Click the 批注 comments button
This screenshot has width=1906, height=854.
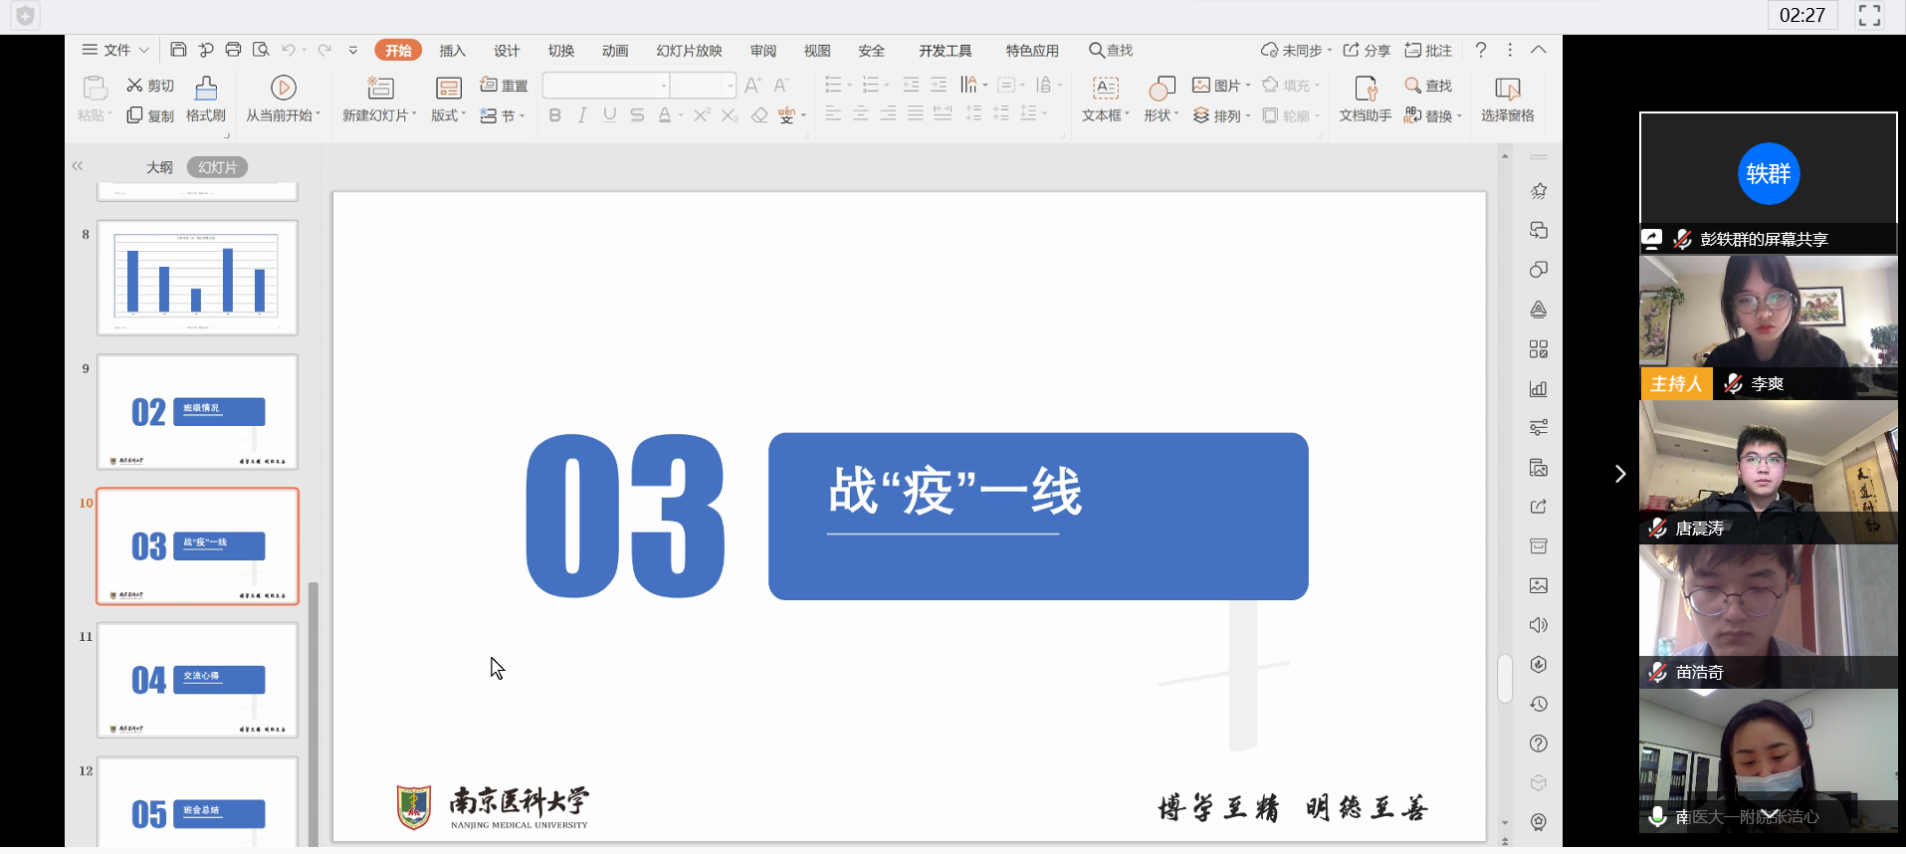click(1428, 51)
